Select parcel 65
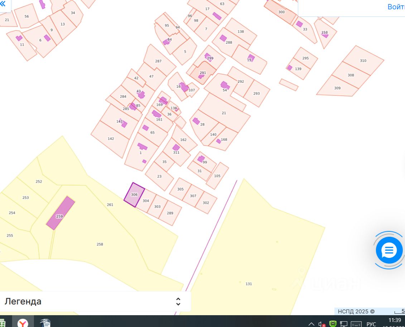The width and height of the screenshot is (405, 327). click(x=153, y=132)
